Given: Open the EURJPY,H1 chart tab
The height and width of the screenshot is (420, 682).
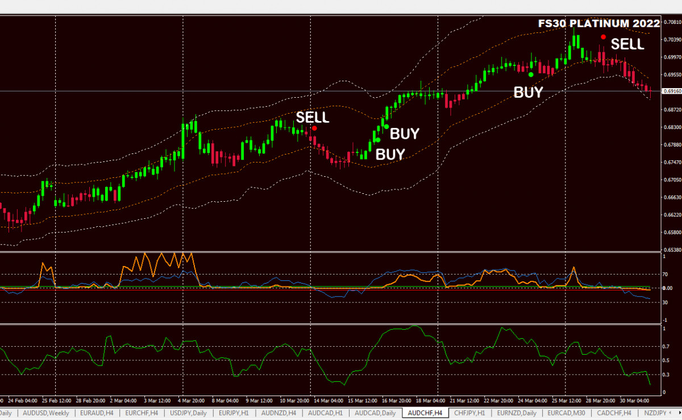Looking at the screenshot, I should [x=234, y=413].
